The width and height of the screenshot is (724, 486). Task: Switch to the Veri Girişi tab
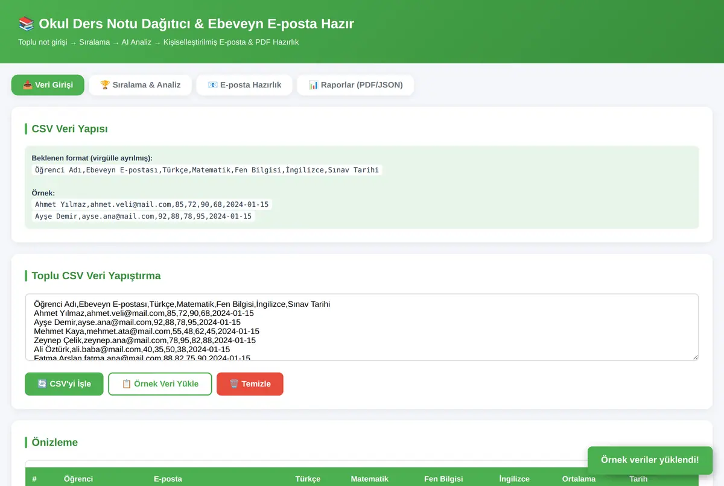pyautogui.click(x=48, y=85)
